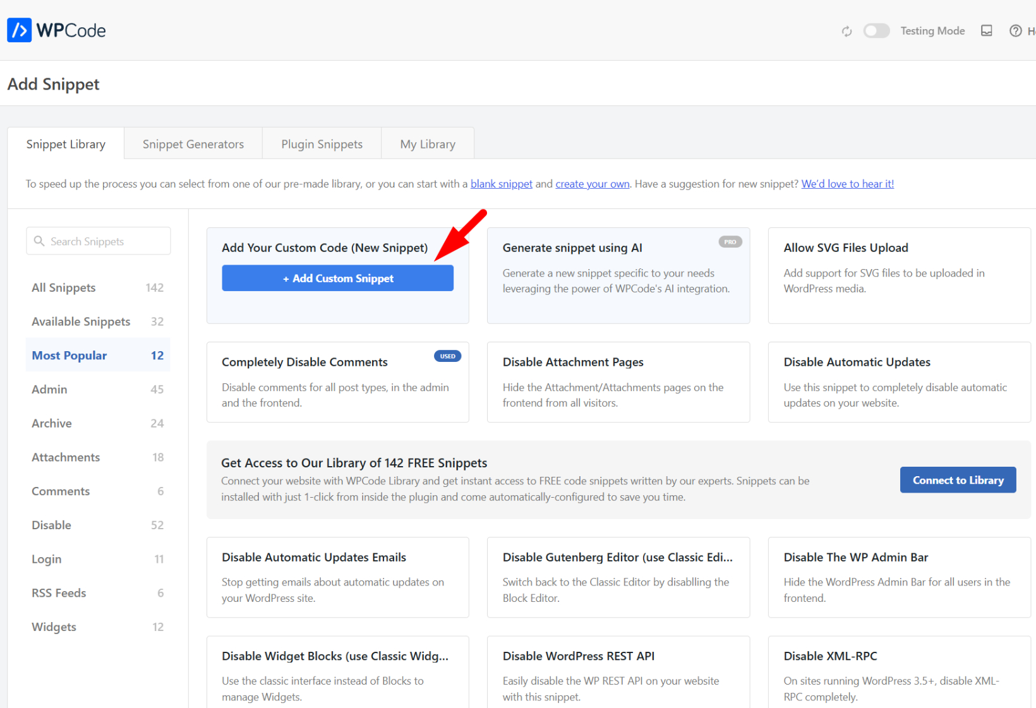
Task: Open Generate snippet using AI card
Action: [x=618, y=275]
